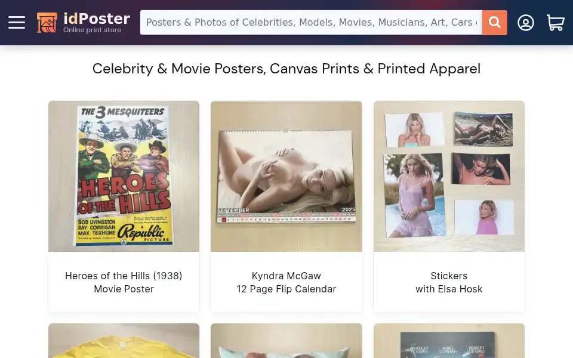Viewport: 573px width, 358px height.
Task: Click Heroes of the Hills (1938) Movie Poster title
Action: (x=124, y=282)
